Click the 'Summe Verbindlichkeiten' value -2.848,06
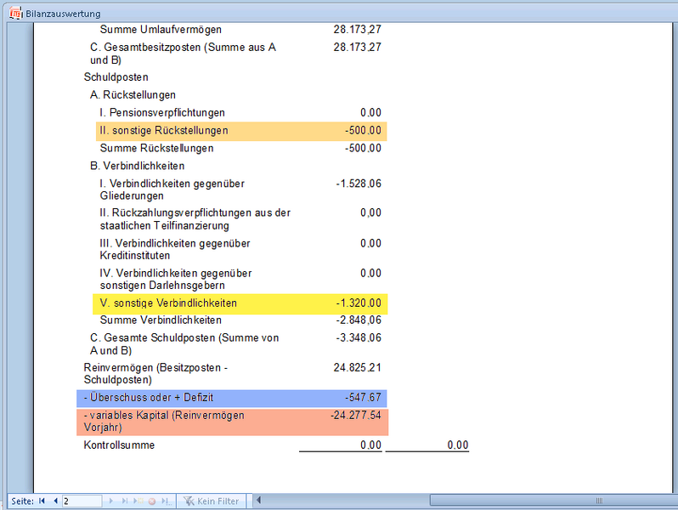This screenshot has width=678, height=510. 358,320
